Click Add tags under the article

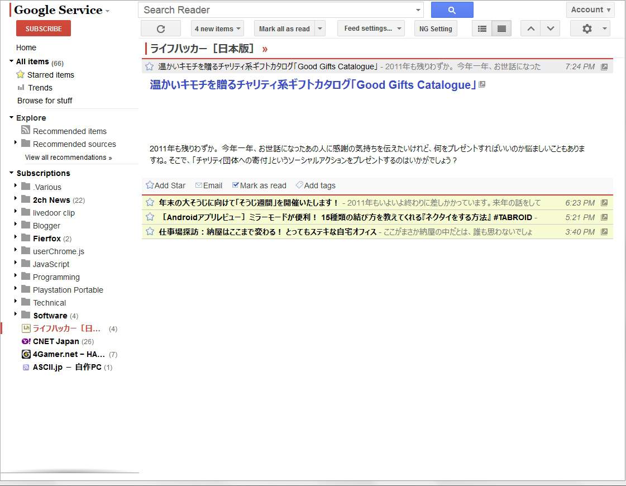point(316,185)
